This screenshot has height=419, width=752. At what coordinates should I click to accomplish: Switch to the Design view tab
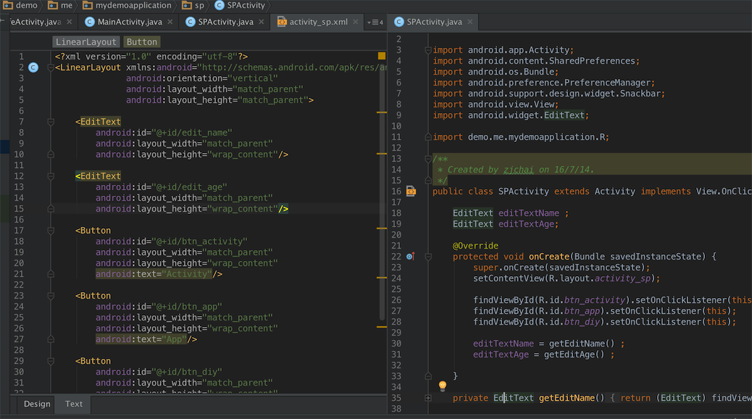pyautogui.click(x=37, y=404)
